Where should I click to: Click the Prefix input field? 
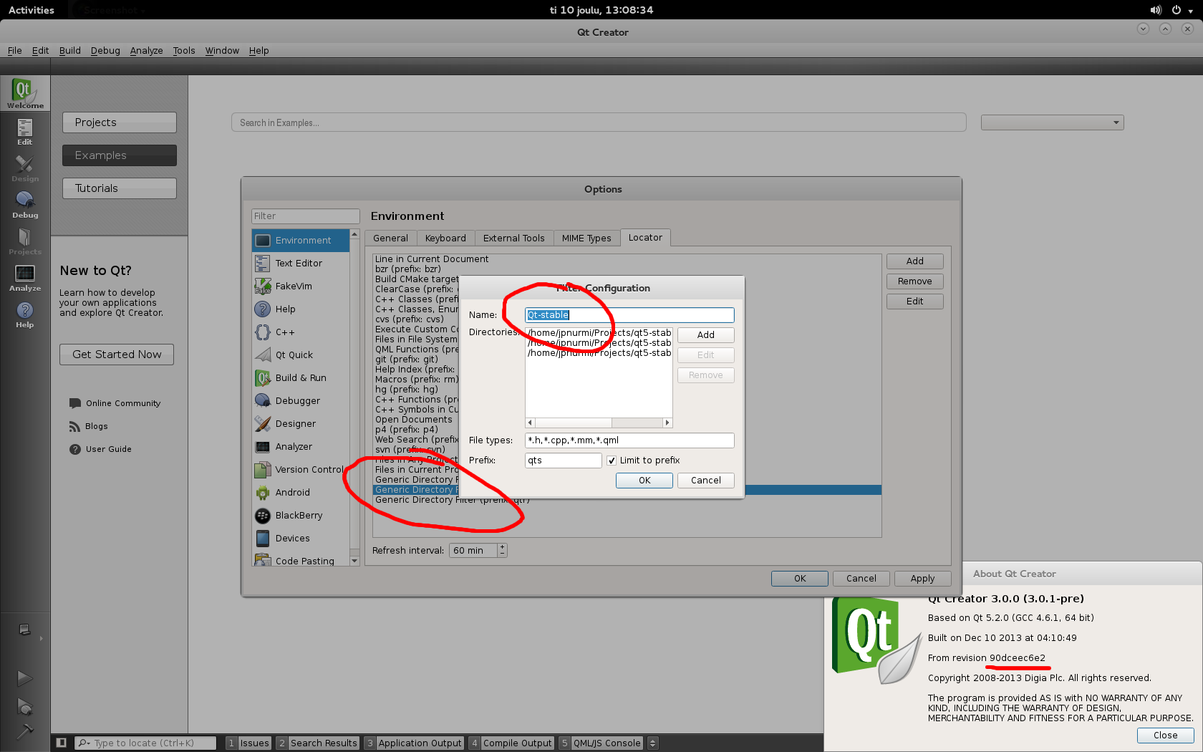564,461
